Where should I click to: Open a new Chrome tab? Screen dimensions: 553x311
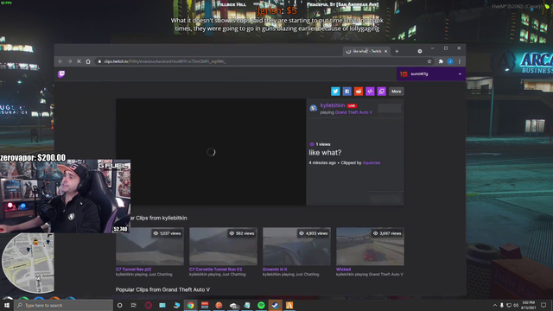click(397, 52)
